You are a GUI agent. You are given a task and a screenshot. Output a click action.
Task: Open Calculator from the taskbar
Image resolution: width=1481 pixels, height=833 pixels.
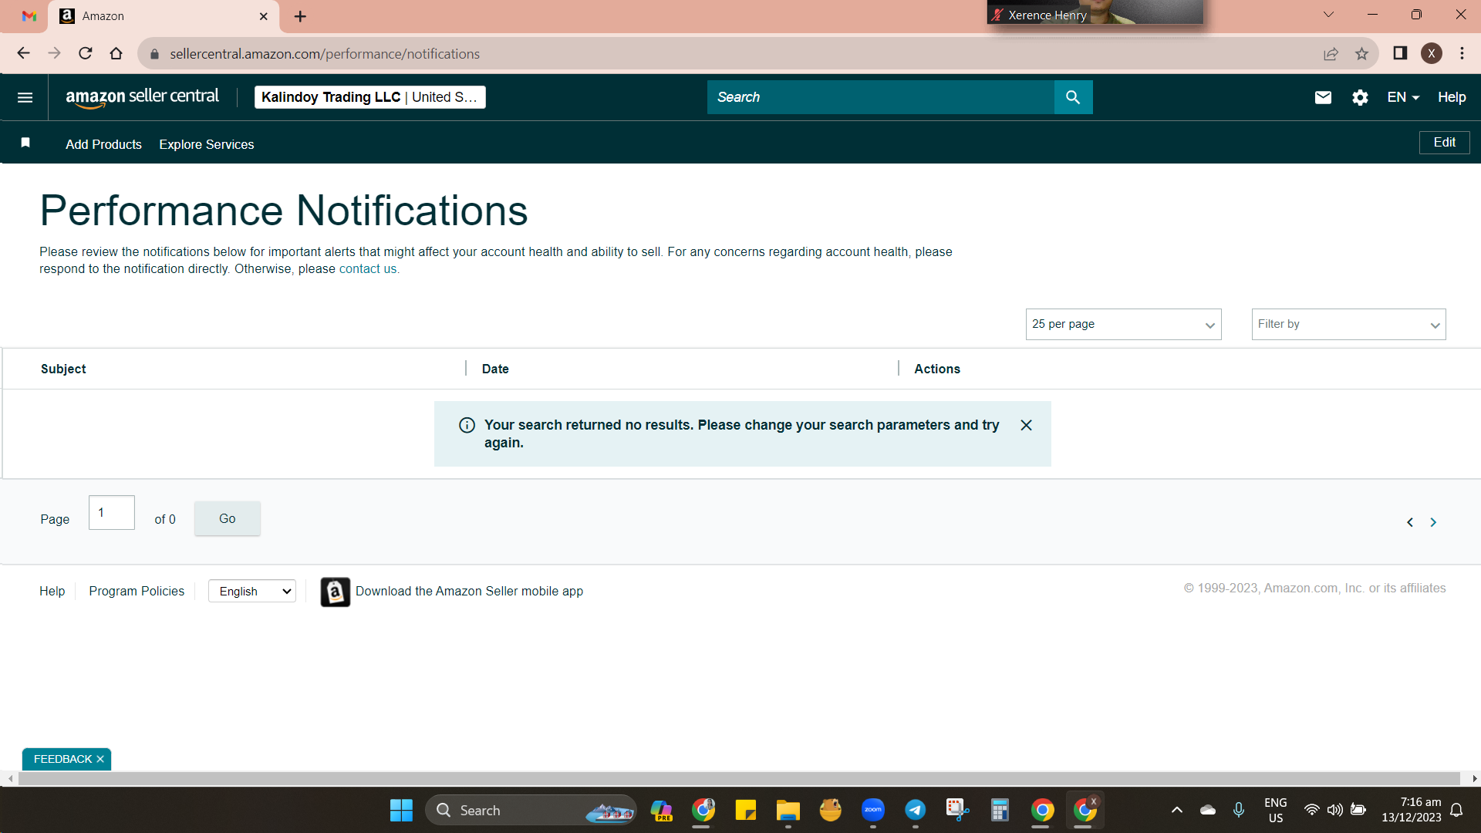(1000, 810)
